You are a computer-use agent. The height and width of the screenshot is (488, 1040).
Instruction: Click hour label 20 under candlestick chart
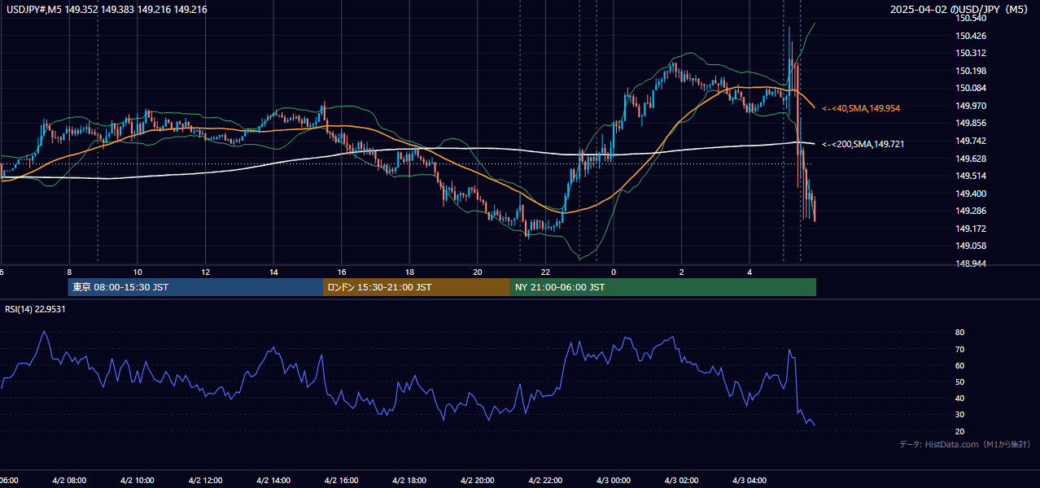pos(478,272)
